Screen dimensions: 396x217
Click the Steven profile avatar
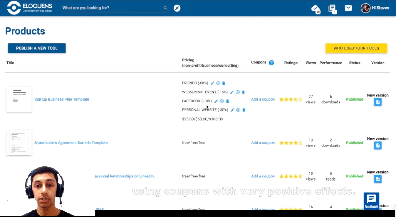[x=365, y=8]
